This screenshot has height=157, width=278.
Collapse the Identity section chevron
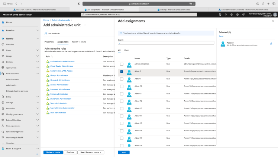pyautogui.click(x=38, y=38)
